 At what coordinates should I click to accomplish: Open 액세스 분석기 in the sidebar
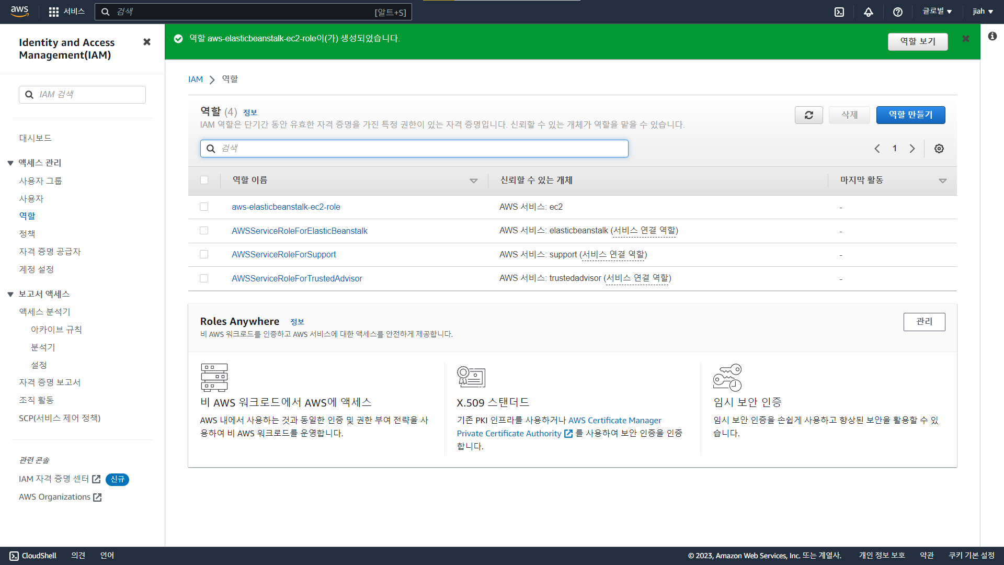pos(45,312)
